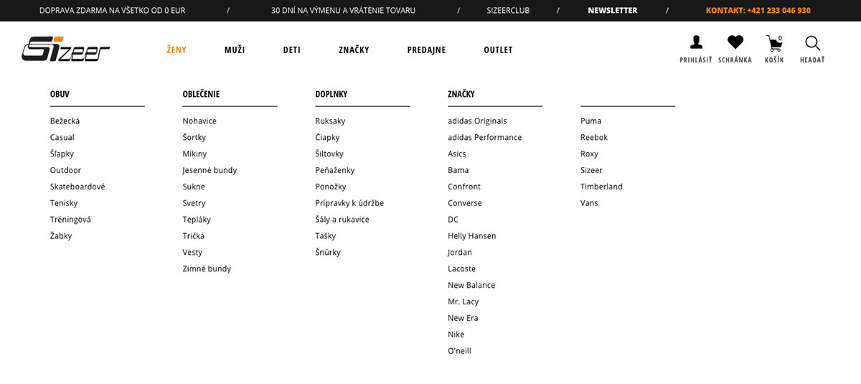Open the Predajne stores page
The width and height of the screenshot is (861, 384).
426,50
